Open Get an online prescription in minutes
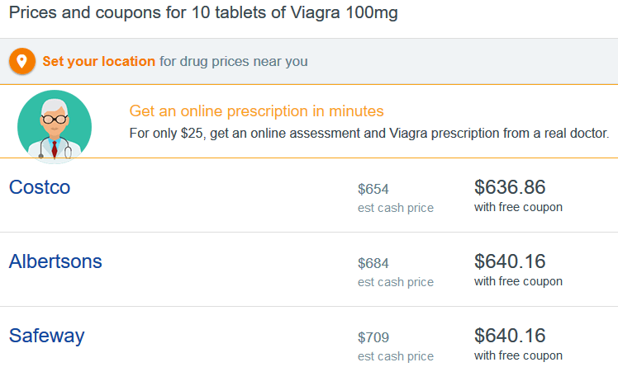The height and width of the screenshot is (367, 618). coord(257,111)
